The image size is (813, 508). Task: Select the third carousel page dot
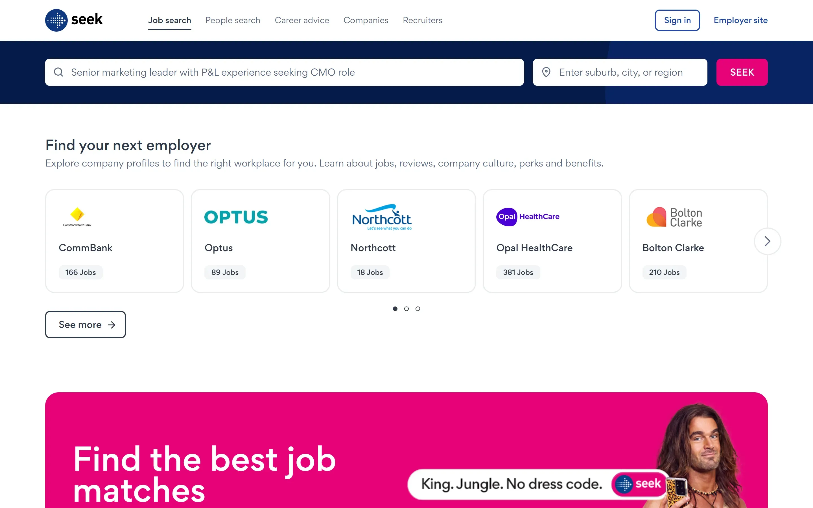pos(418,309)
